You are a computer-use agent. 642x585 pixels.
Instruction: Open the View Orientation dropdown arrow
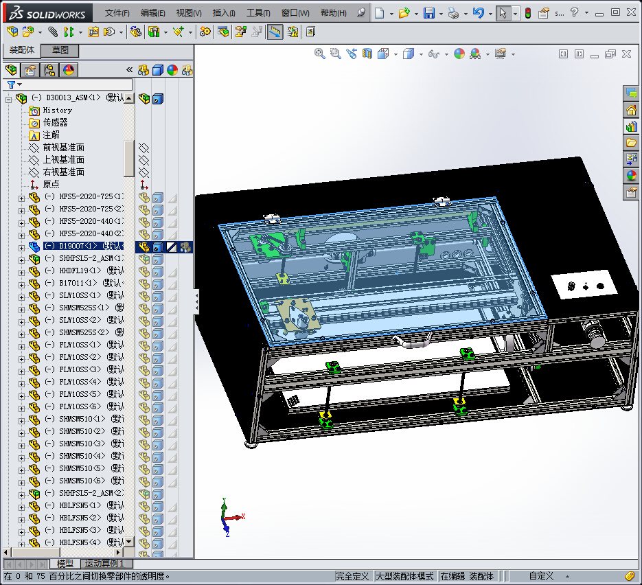click(395, 54)
